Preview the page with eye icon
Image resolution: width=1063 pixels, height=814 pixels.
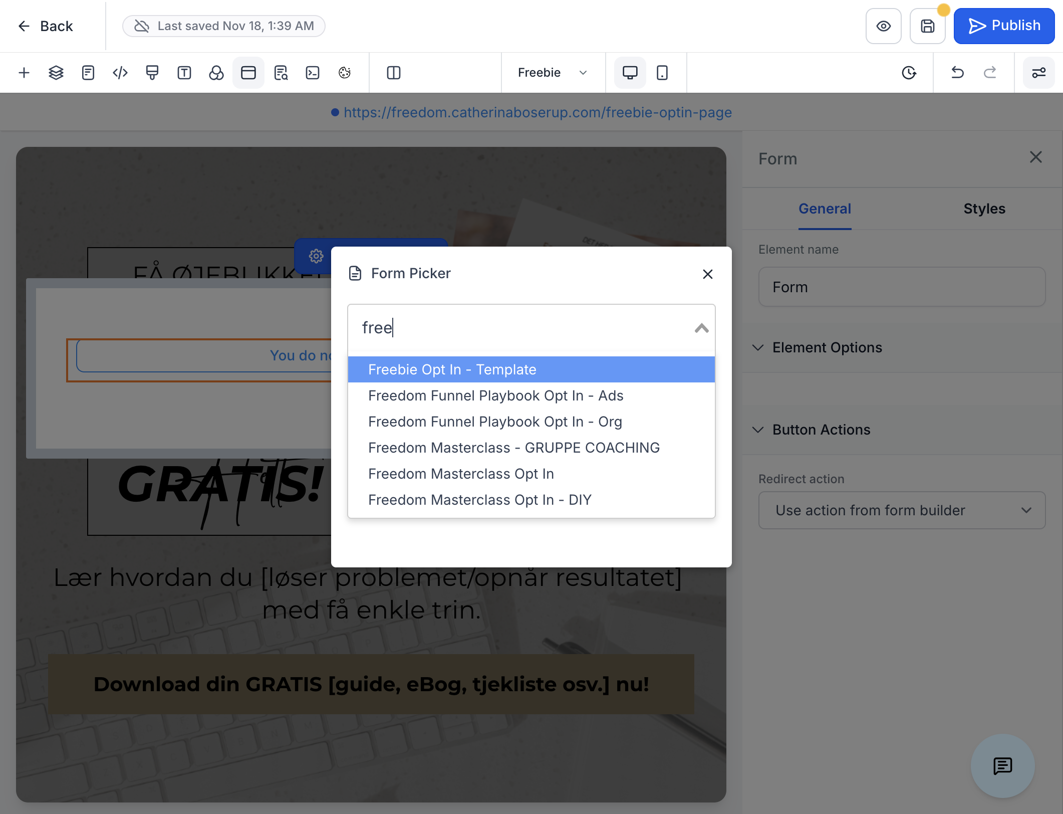coord(884,26)
